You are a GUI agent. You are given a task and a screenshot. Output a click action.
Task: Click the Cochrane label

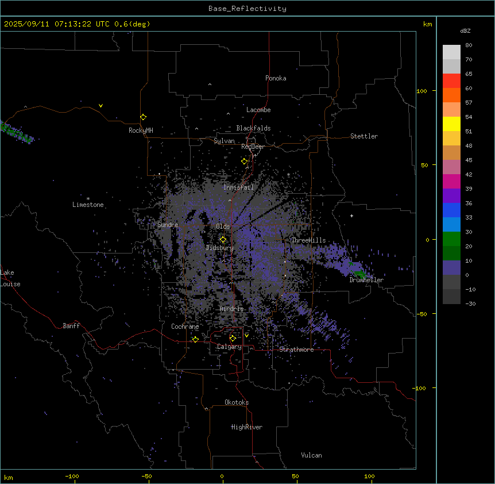point(185,326)
